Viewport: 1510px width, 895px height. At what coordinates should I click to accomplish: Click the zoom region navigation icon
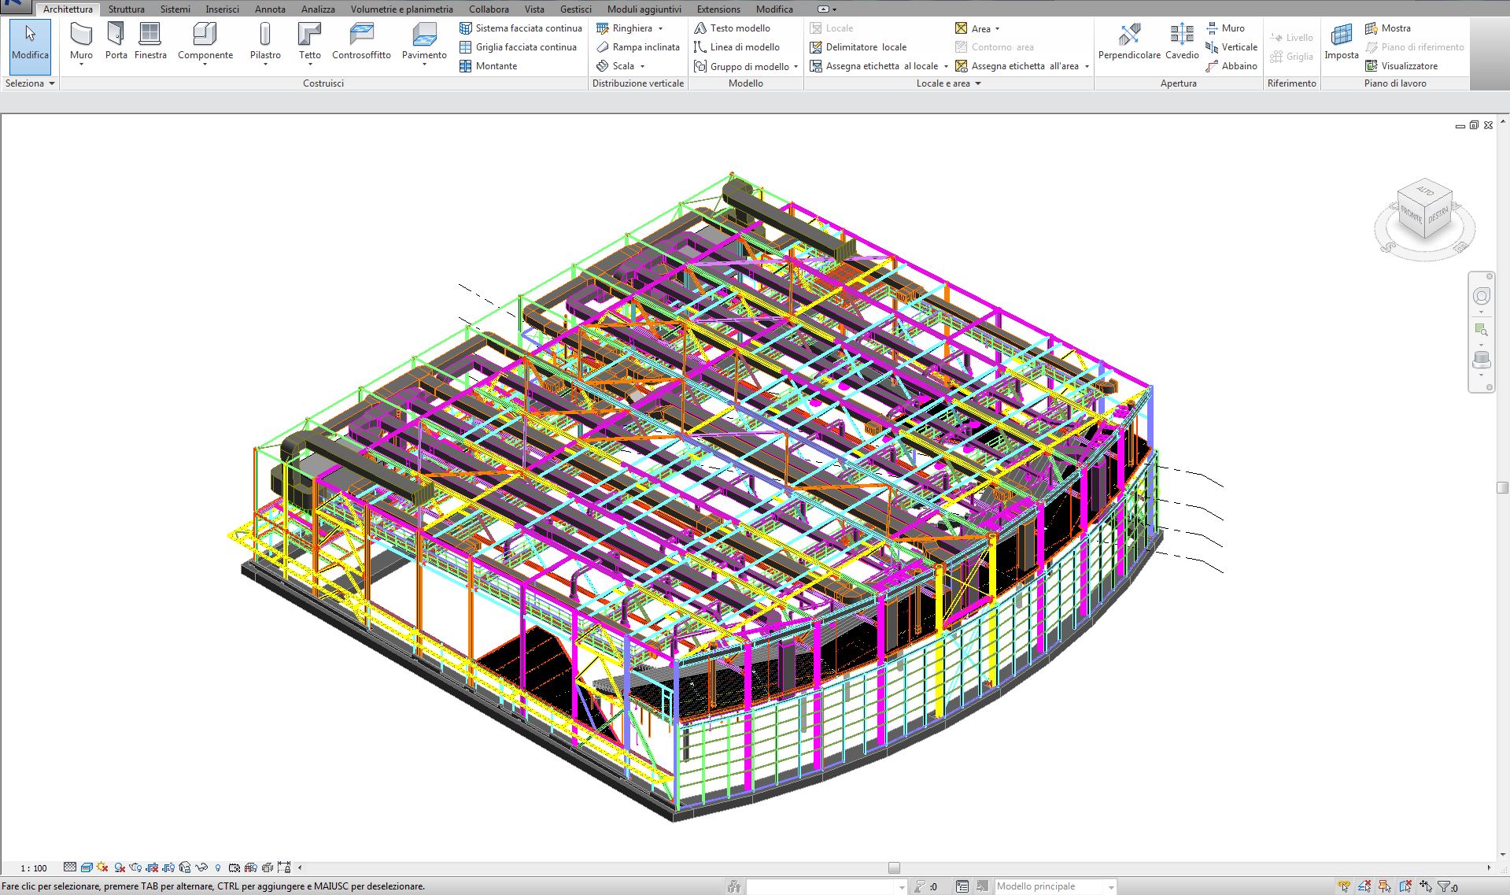point(1482,329)
